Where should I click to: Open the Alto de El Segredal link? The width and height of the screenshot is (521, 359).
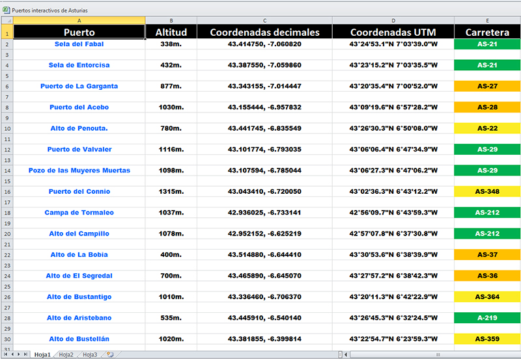pos(79,276)
